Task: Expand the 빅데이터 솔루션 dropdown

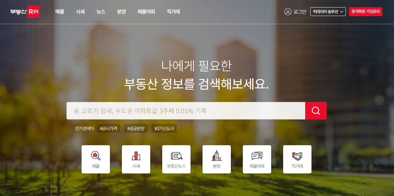Action: coord(328,12)
